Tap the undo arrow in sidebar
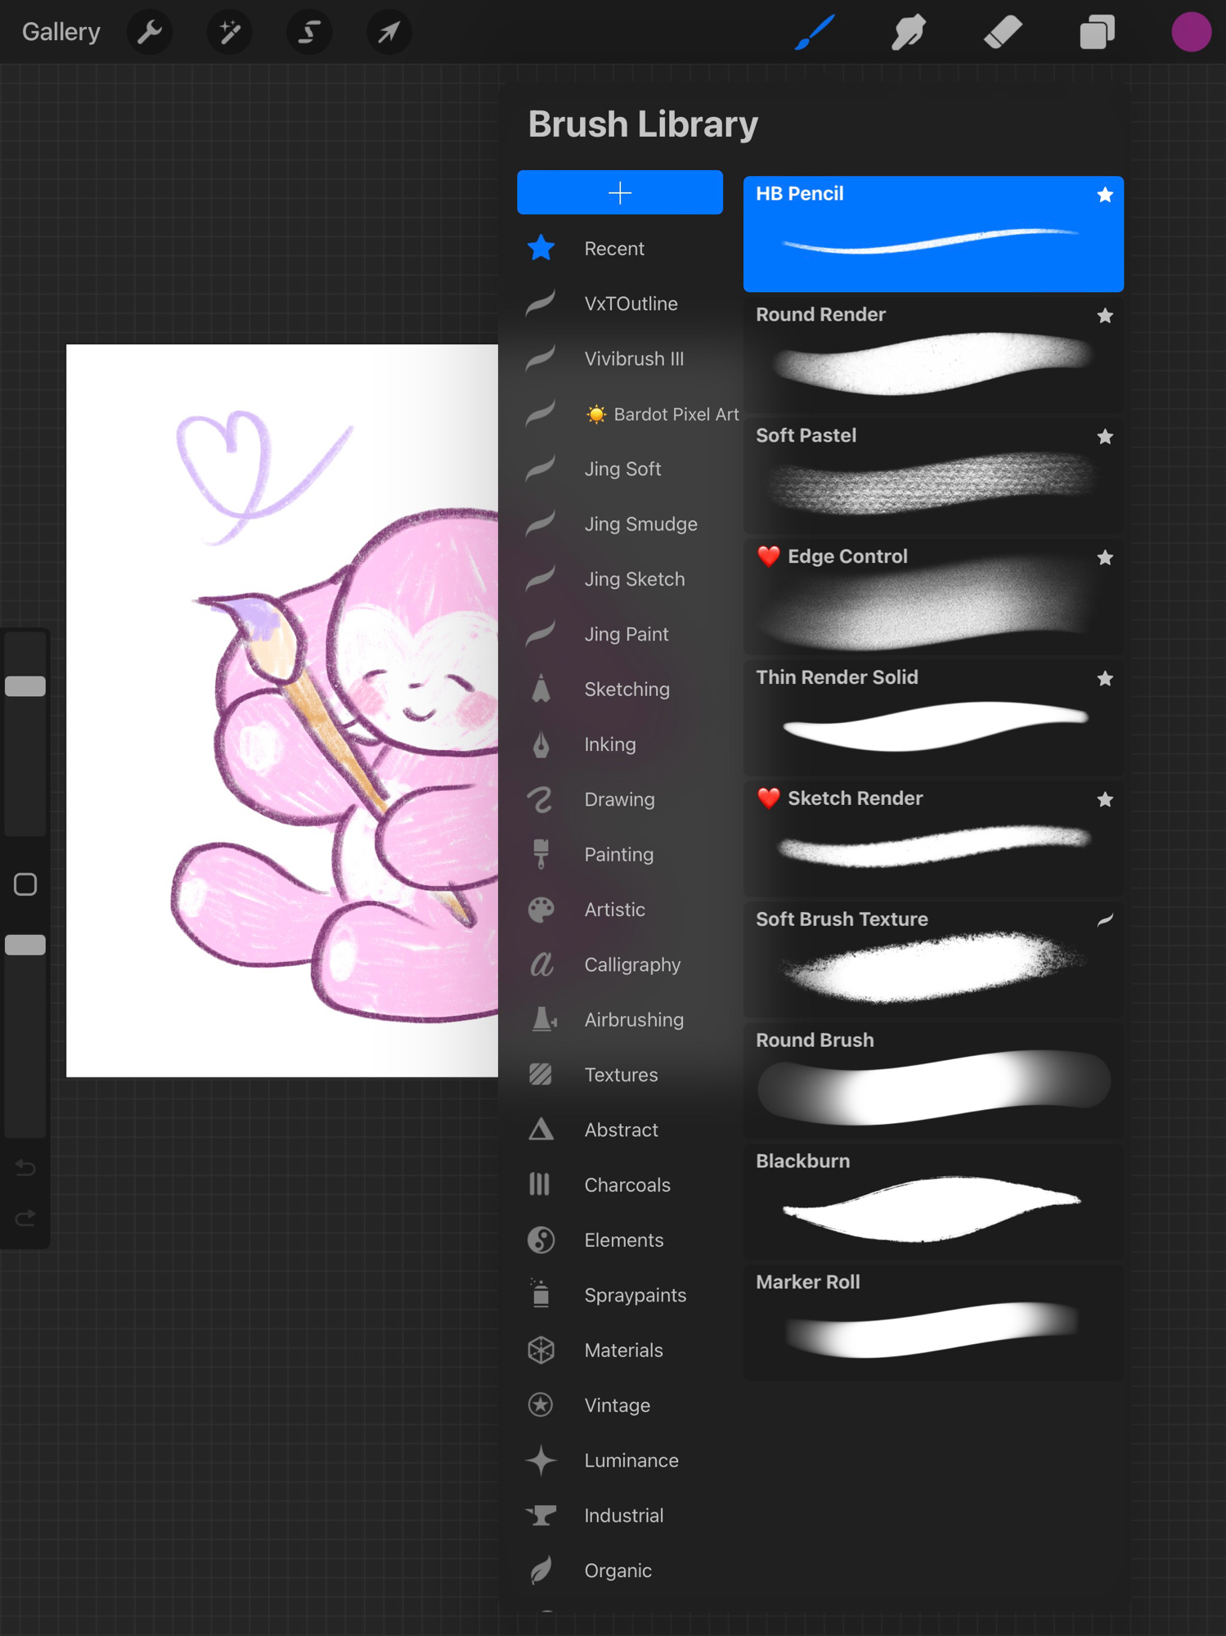The height and width of the screenshot is (1636, 1226). click(25, 1168)
